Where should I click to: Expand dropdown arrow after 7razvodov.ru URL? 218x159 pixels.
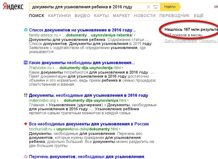[x=122, y=68]
